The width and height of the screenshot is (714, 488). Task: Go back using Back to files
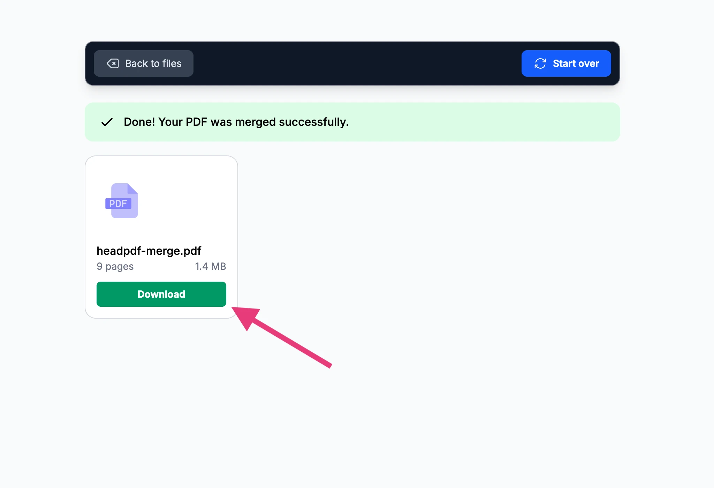(144, 63)
